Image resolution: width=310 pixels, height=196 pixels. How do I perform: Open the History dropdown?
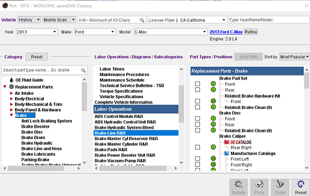click(29, 20)
